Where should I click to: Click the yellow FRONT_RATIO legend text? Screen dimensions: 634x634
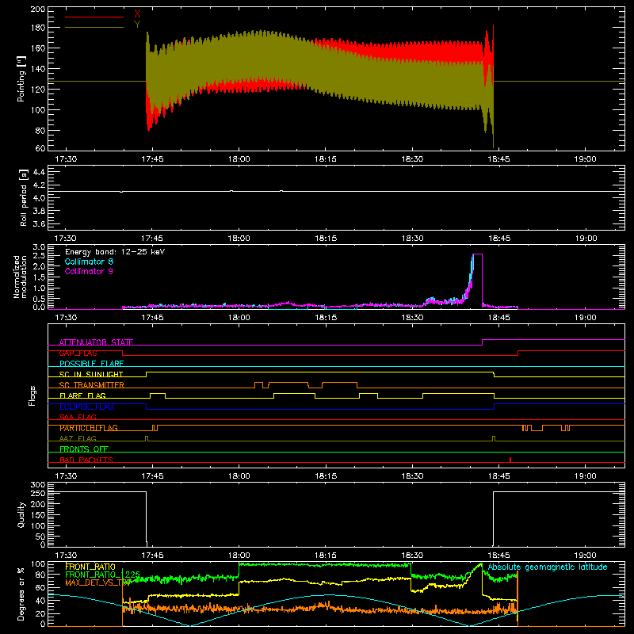click(x=90, y=567)
